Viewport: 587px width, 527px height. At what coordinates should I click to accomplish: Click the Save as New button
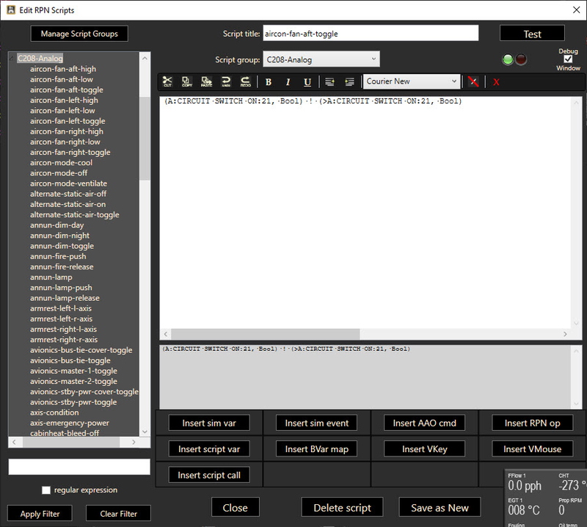tap(439, 506)
